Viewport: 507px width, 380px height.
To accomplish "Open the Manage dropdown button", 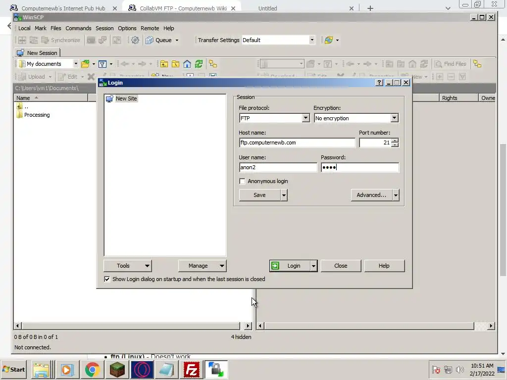I will click(x=203, y=266).
